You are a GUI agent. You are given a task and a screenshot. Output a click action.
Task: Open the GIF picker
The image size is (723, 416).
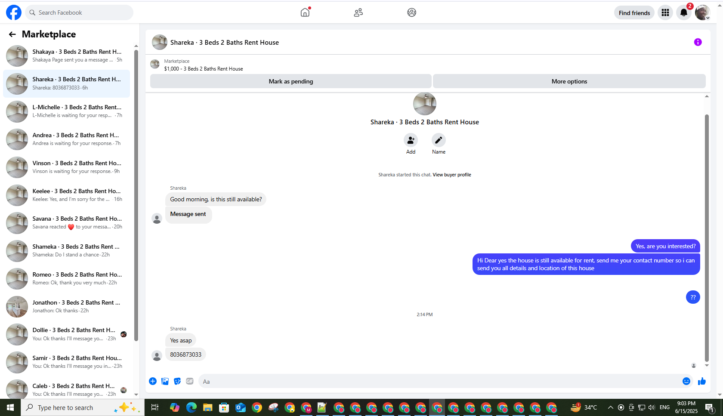pos(190,381)
